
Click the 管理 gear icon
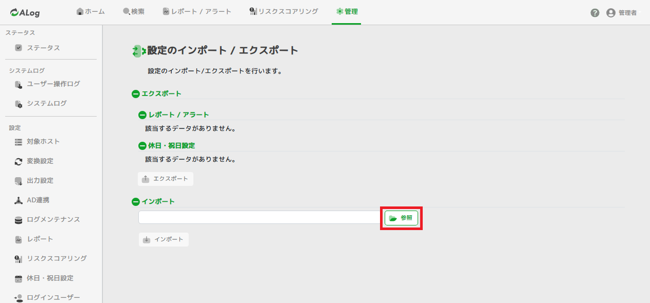(339, 11)
